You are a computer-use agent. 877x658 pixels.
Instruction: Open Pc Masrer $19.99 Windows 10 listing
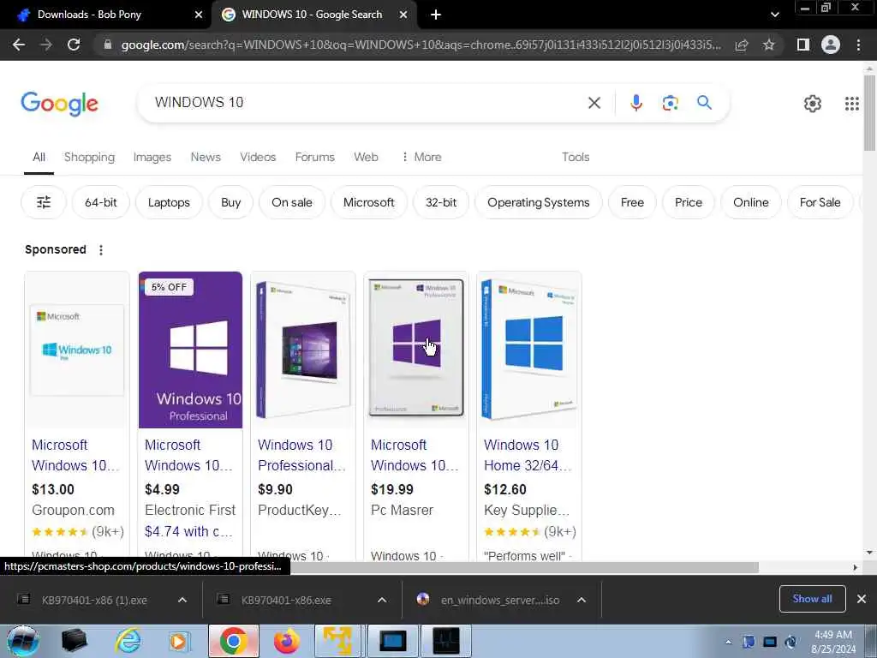tap(415, 456)
